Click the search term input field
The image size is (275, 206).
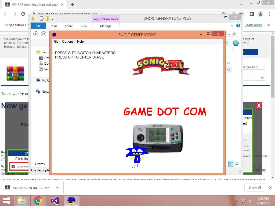click(x=254, y=67)
